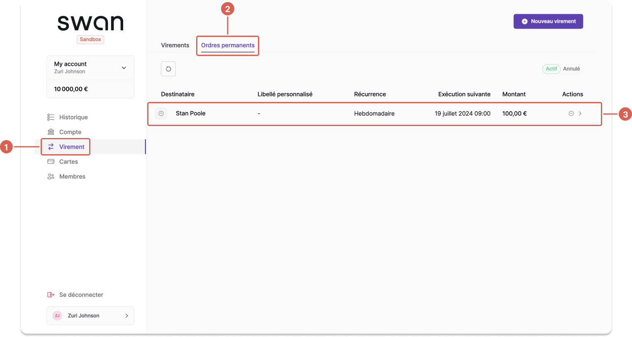Expand the My account dropdown chevron
Viewport: 632px width, 337px height.
124,68
